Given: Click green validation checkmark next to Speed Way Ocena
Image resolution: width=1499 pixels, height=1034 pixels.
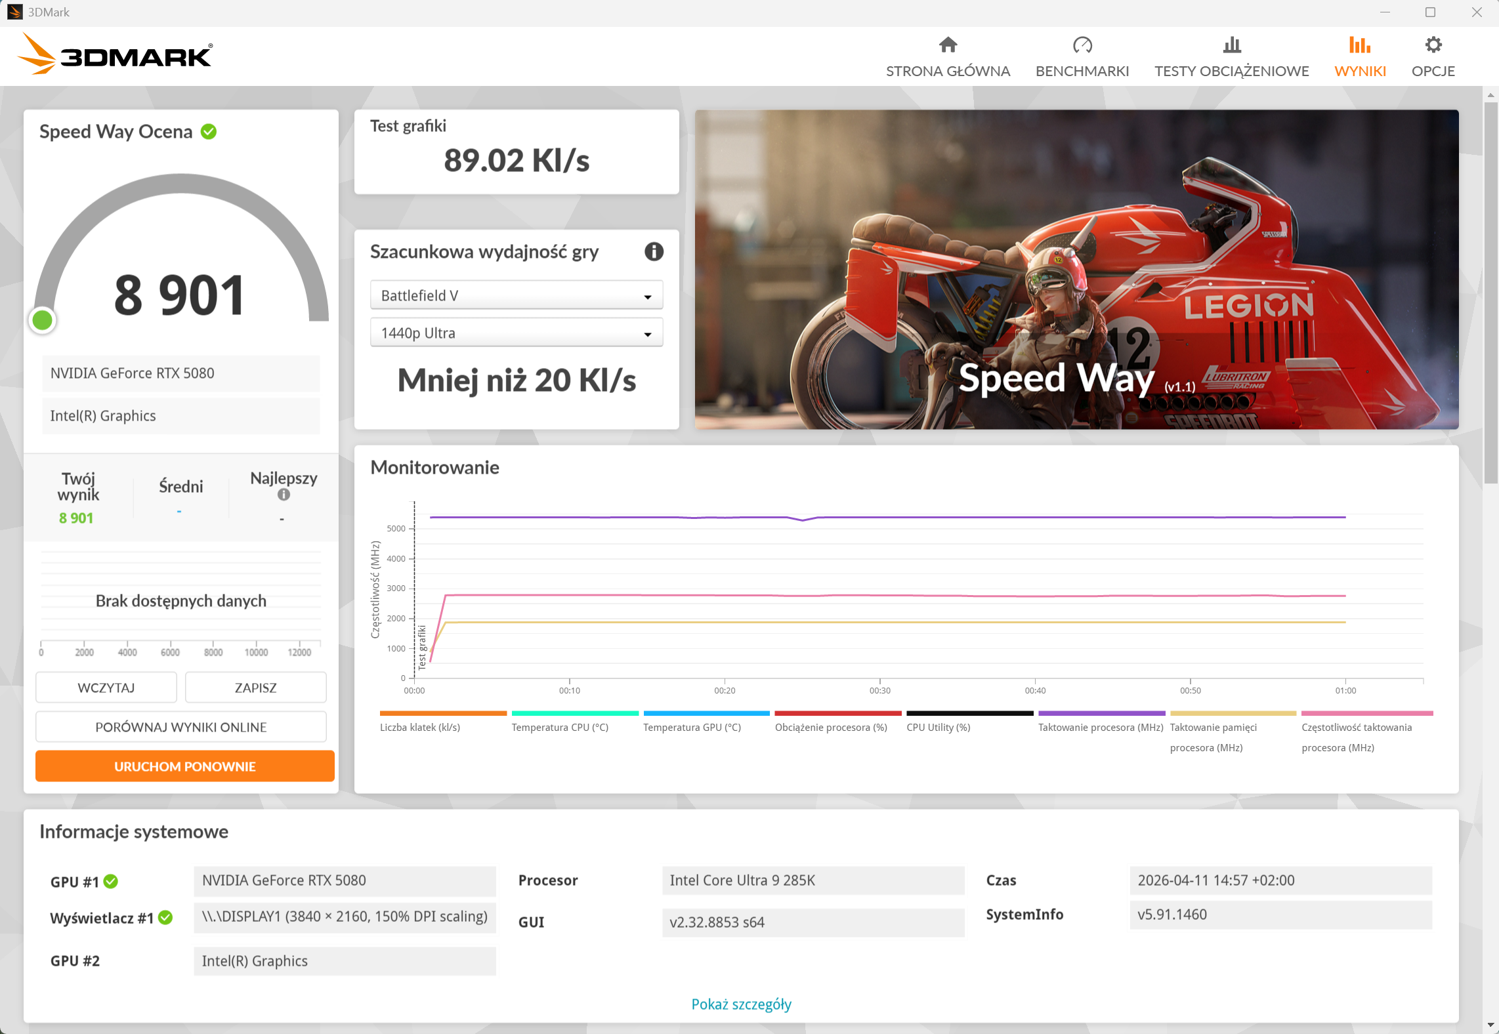Looking at the screenshot, I should pyautogui.click(x=209, y=132).
